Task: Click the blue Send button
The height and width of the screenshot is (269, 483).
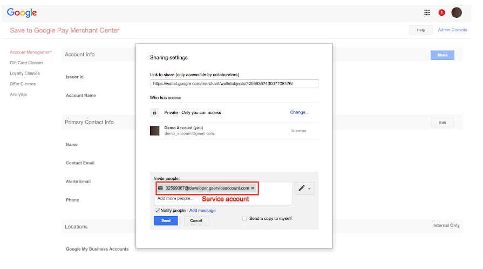Action: click(166, 220)
